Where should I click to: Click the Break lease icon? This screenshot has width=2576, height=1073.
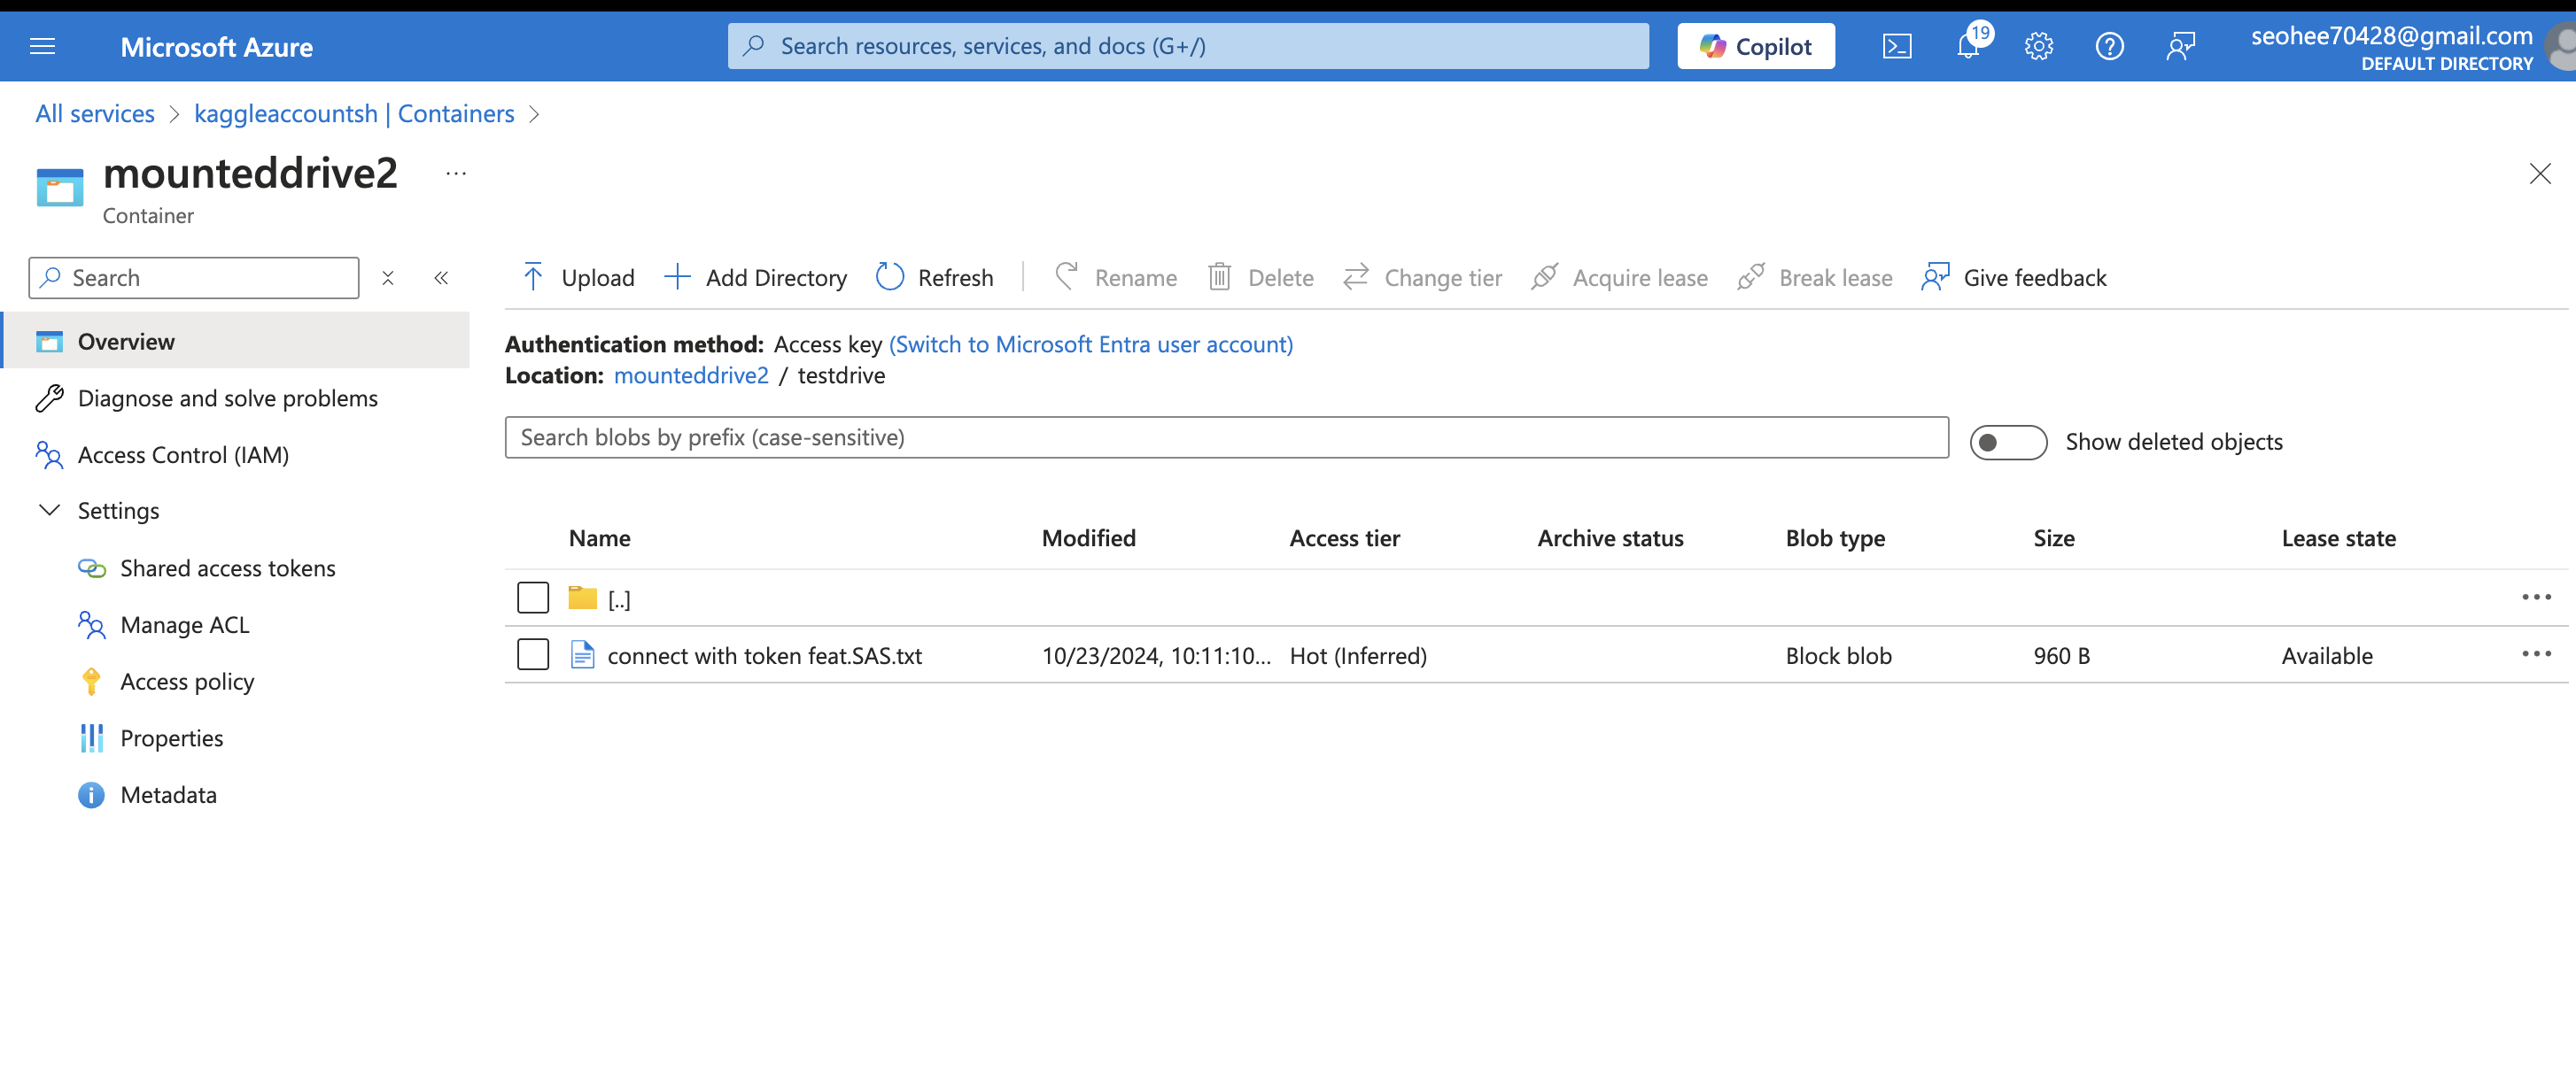pyautogui.click(x=1751, y=277)
